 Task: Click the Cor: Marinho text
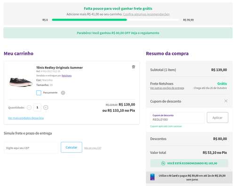coord(45,80)
